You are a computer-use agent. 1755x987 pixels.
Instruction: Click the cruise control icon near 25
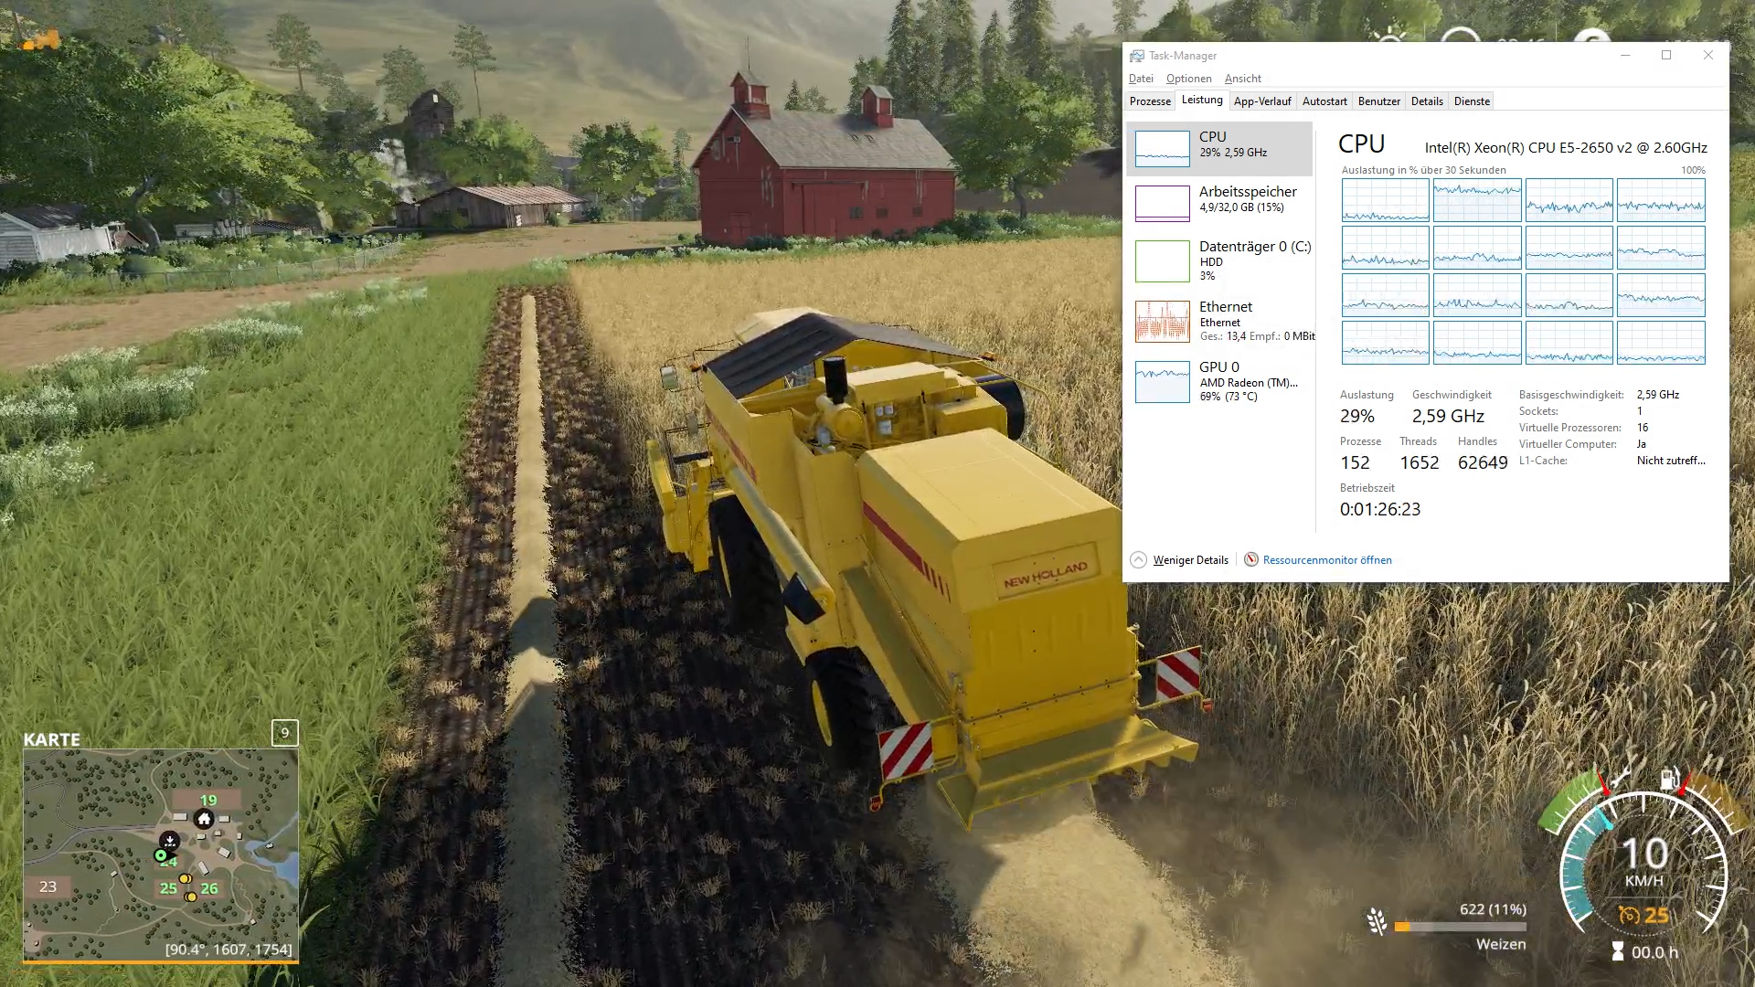pyautogui.click(x=1628, y=915)
